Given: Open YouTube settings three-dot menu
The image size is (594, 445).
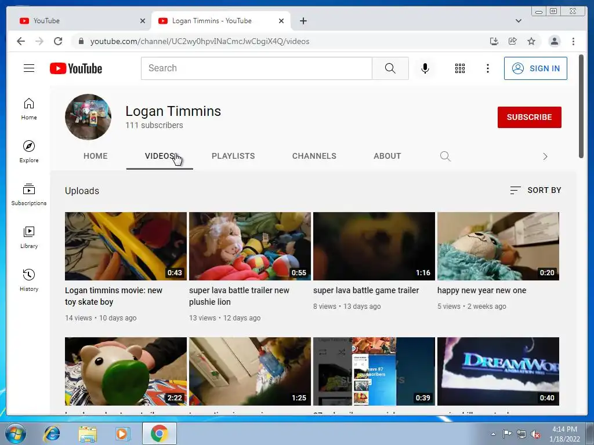Looking at the screenshot, I should pyautogui.click(x=487, y=68).
